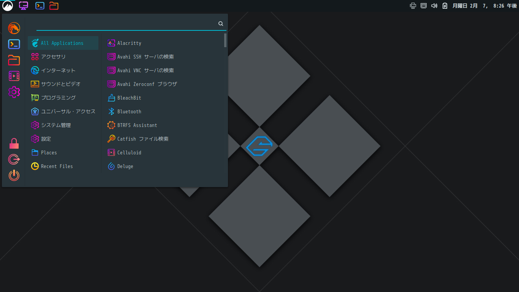Image resolution: width=519 pixels, height=292 pixels.
Task: Launch Avahi Zeroconf ブラウザ
Action: coord(164,84)
